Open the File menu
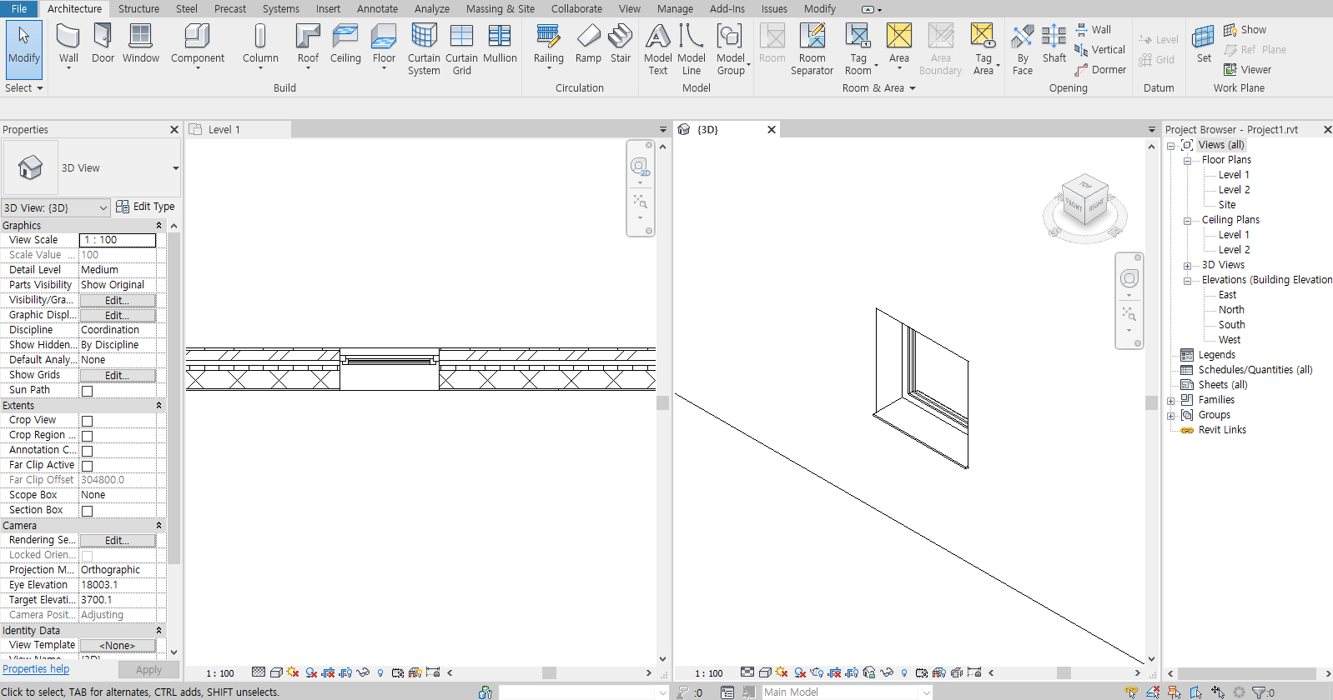 point(19,8)
